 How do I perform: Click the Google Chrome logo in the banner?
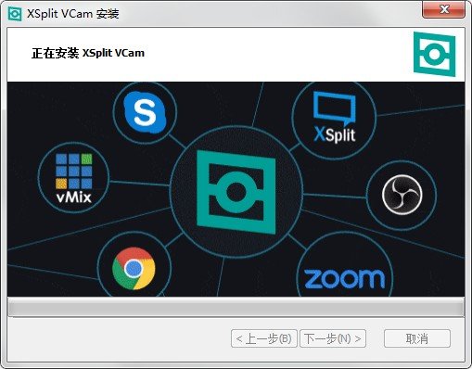(x=134, y=268)
